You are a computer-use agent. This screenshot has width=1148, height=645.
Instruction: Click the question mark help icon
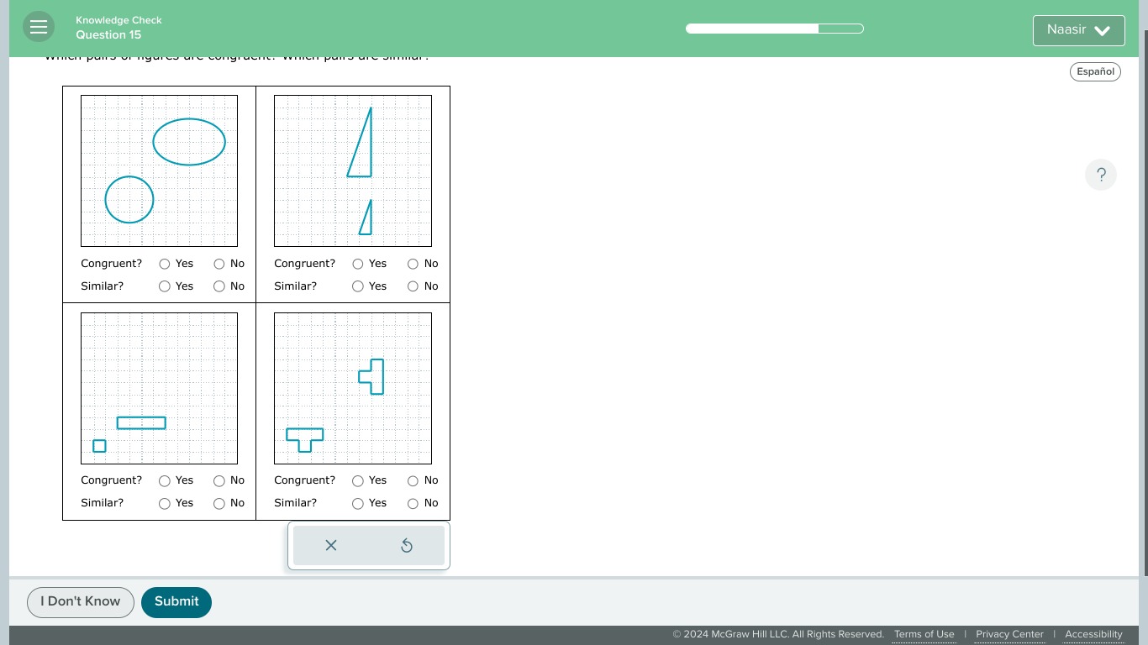[x=1101, y=175]
